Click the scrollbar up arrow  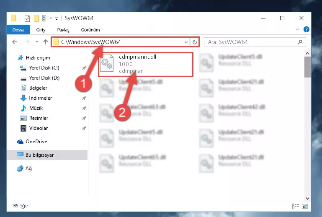click(307, 54)
